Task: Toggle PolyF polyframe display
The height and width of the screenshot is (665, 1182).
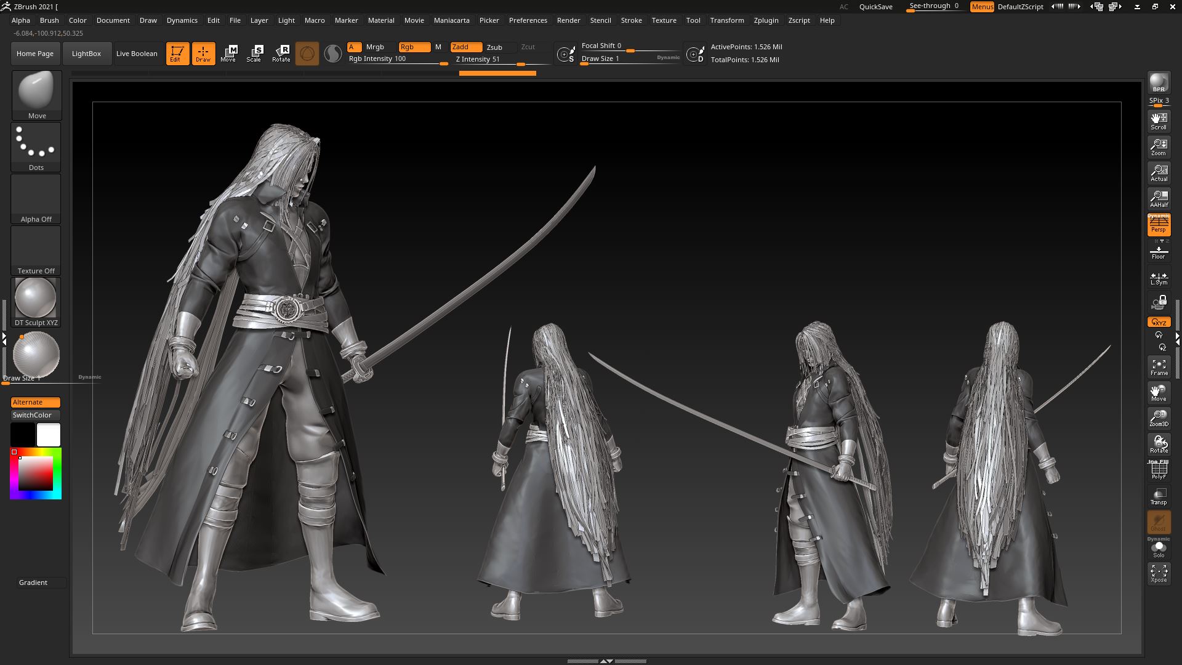Action: 1159,470
